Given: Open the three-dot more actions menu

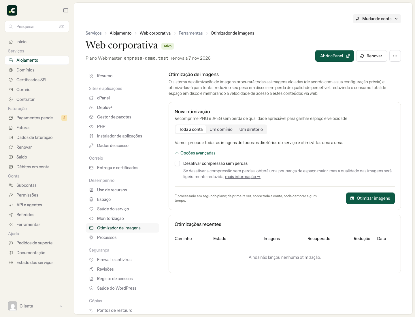Looking at the screenshot, I should coord(395,56).
